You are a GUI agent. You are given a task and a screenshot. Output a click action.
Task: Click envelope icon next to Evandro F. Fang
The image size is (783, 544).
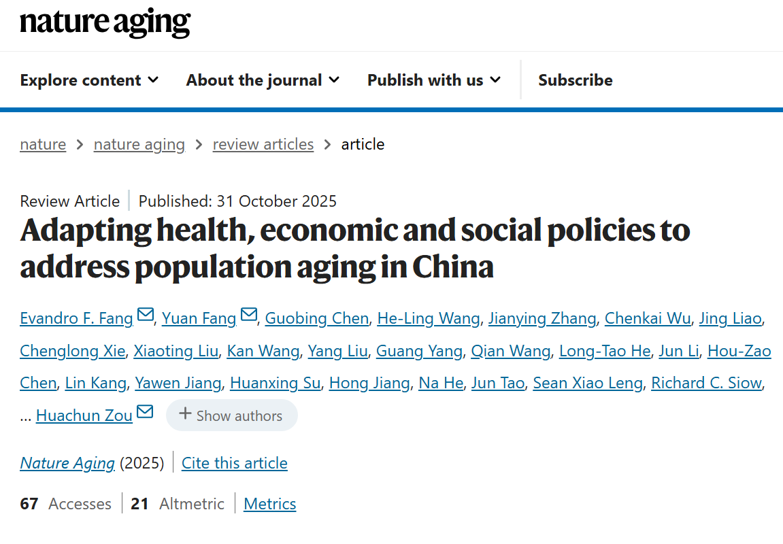pos(145,316)
